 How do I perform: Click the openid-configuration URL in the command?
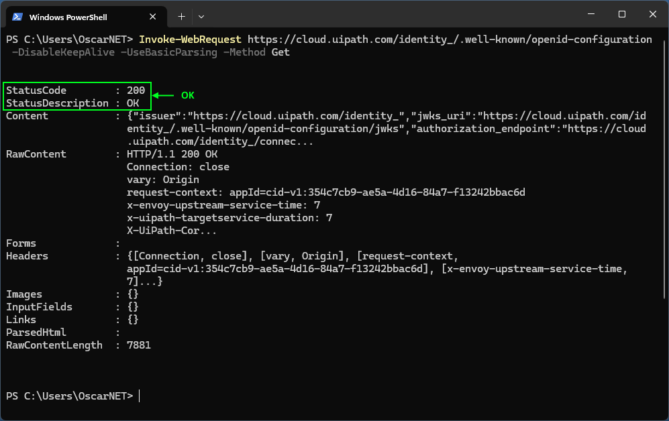tap(450, 40)
